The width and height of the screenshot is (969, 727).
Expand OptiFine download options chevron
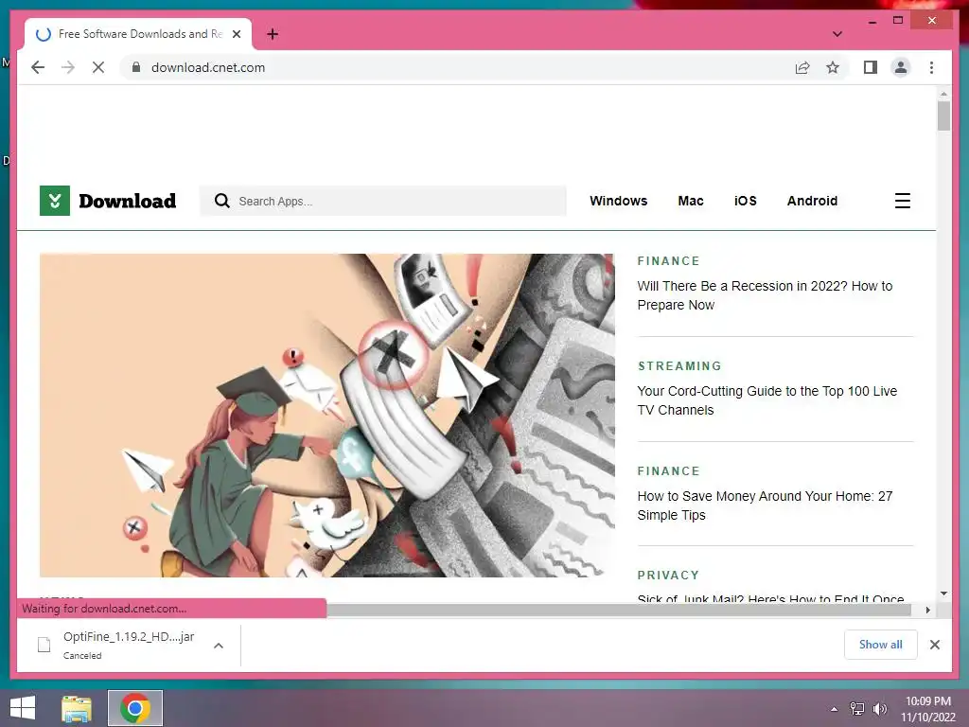[219, 646]
